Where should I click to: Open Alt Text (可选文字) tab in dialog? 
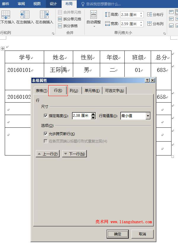115,91
